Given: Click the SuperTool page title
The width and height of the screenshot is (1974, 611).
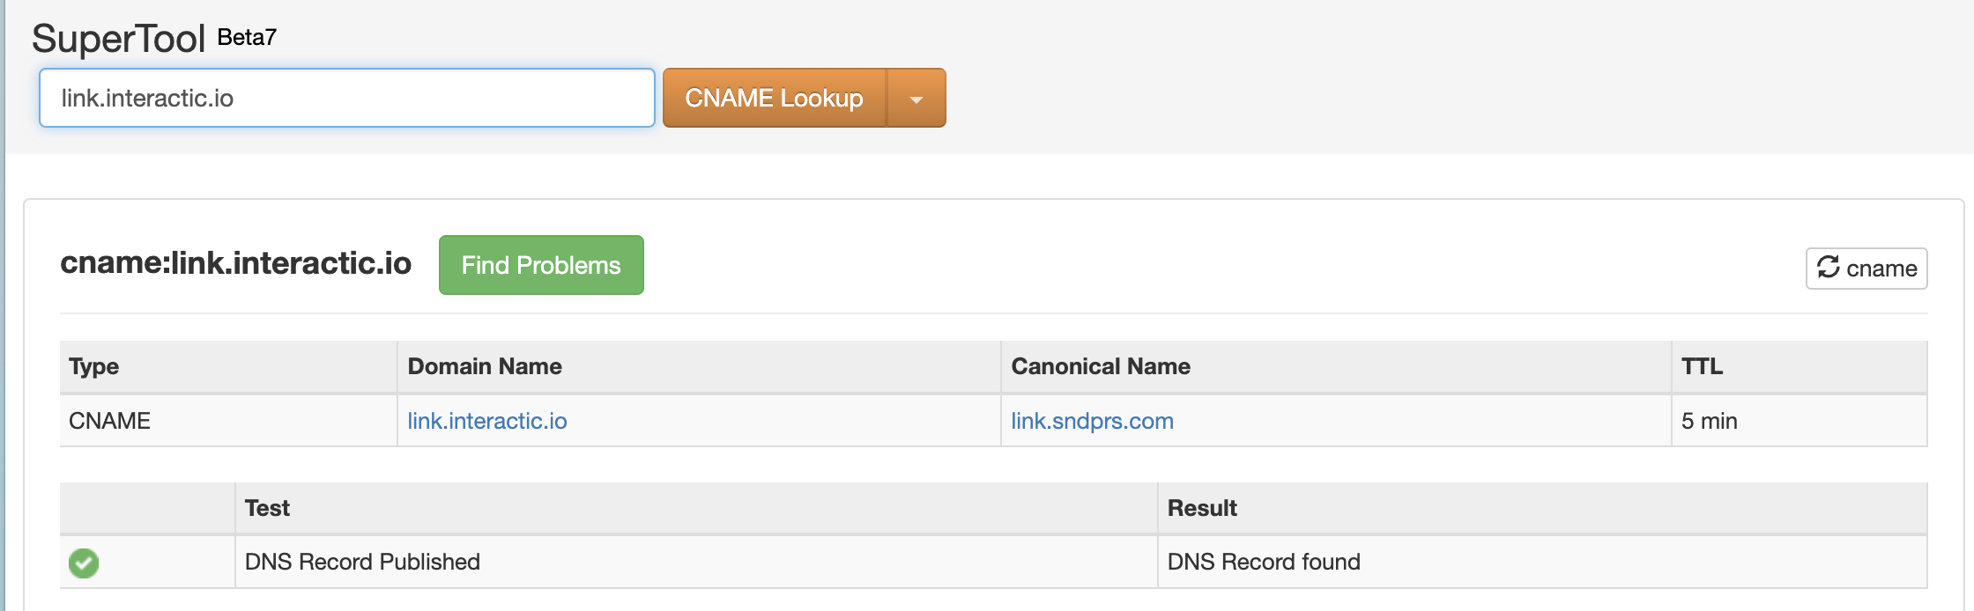Looking at the screenshot, I should click(x=118, y=39).
